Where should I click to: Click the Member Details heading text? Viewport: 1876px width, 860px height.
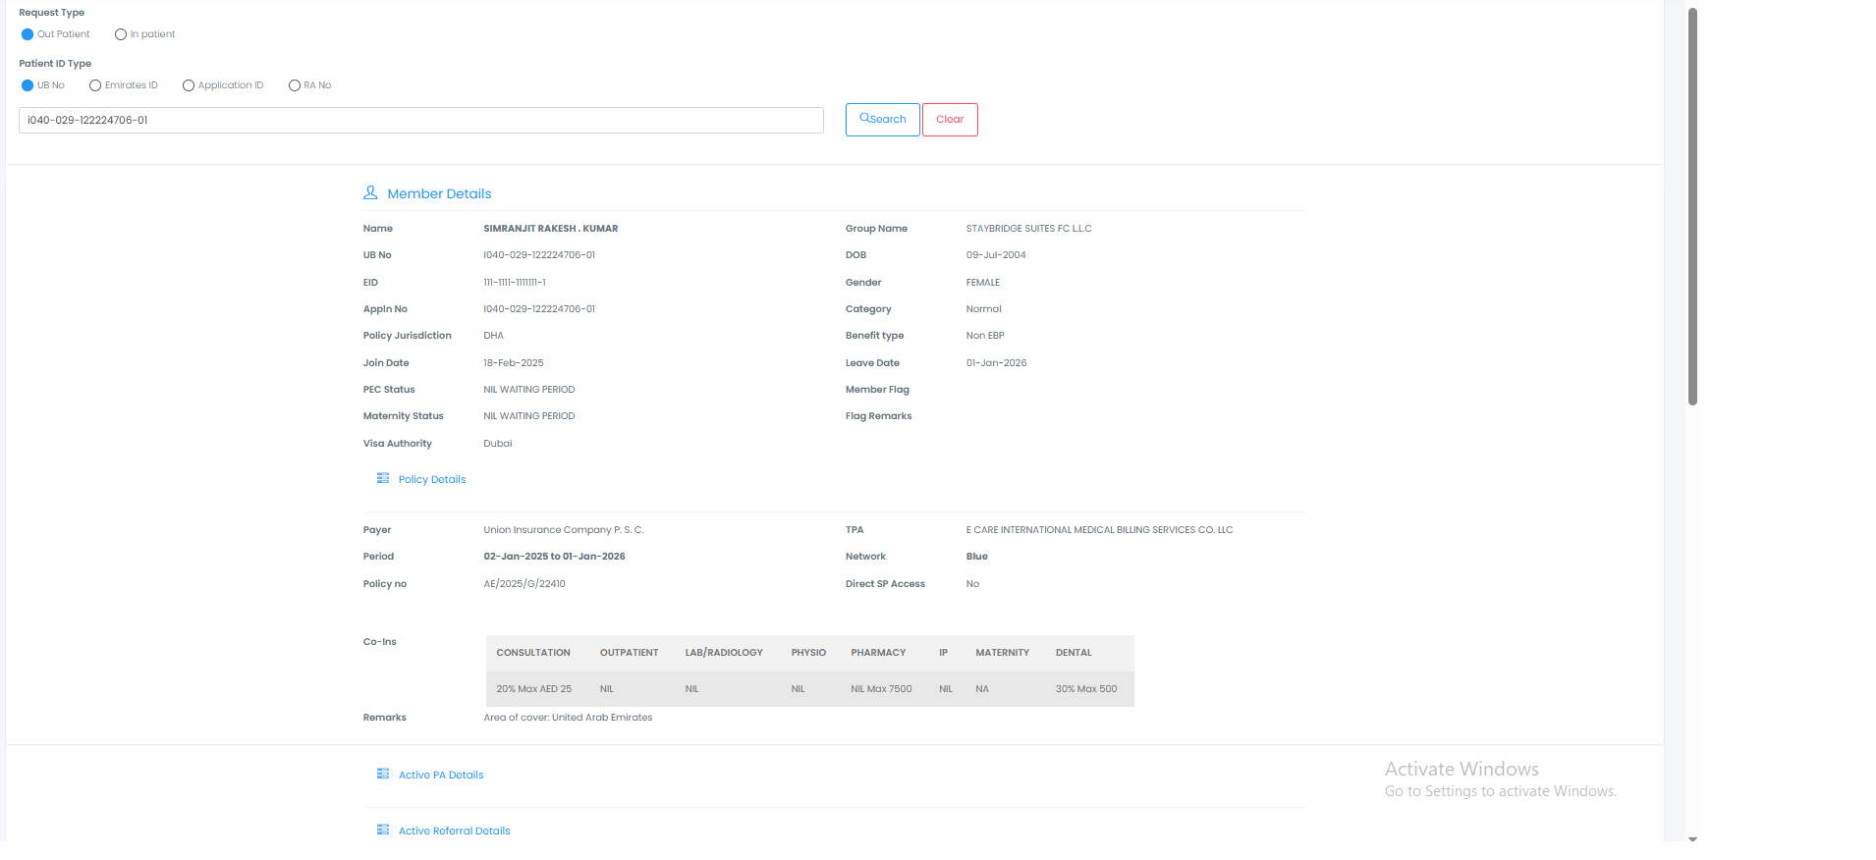tap(439, 193)
